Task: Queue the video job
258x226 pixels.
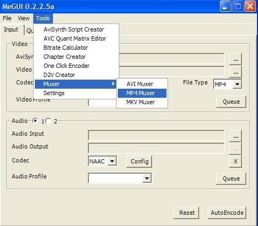Action: pyautogui.click(x=231, y=102)
